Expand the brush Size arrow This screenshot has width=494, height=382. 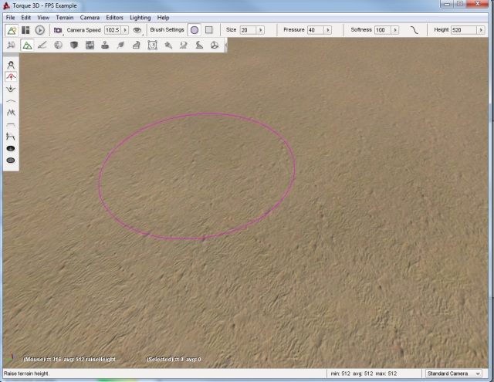(261, 30)
